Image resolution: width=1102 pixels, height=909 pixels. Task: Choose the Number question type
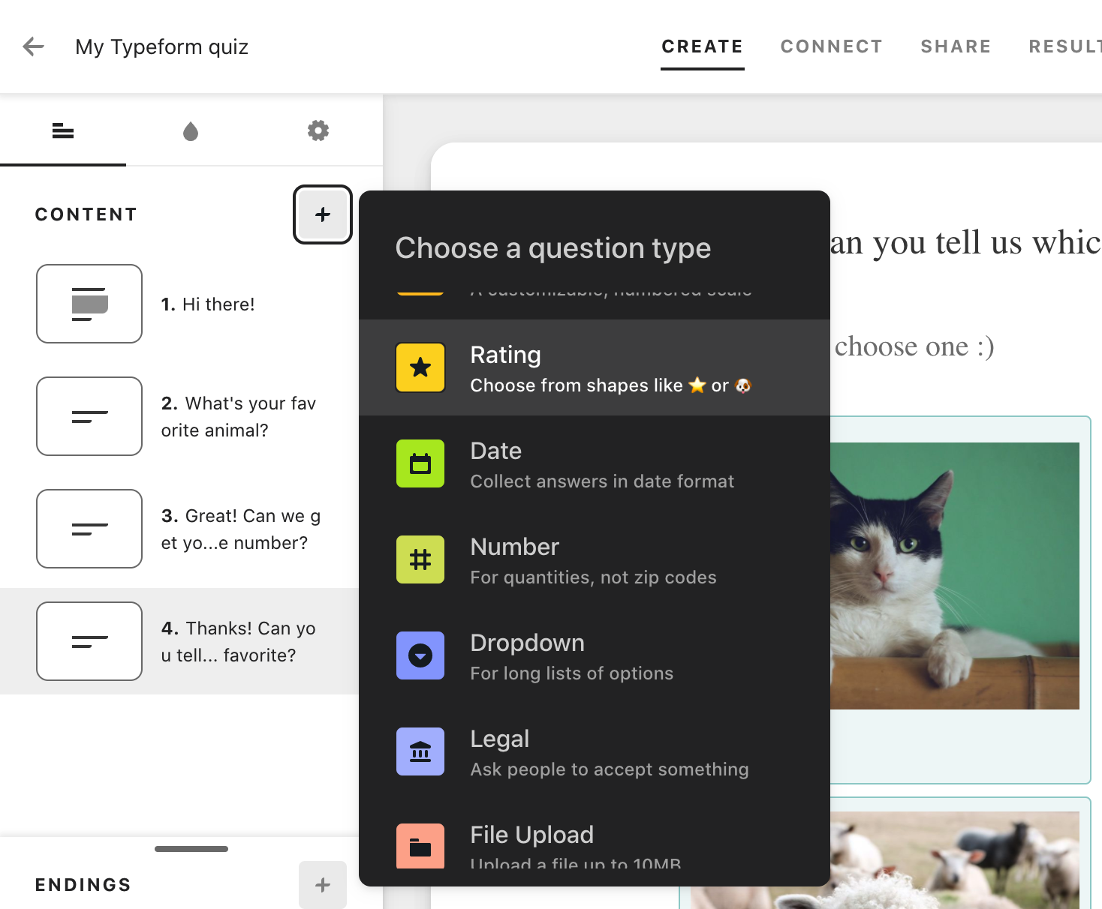(x=595, y=559)
